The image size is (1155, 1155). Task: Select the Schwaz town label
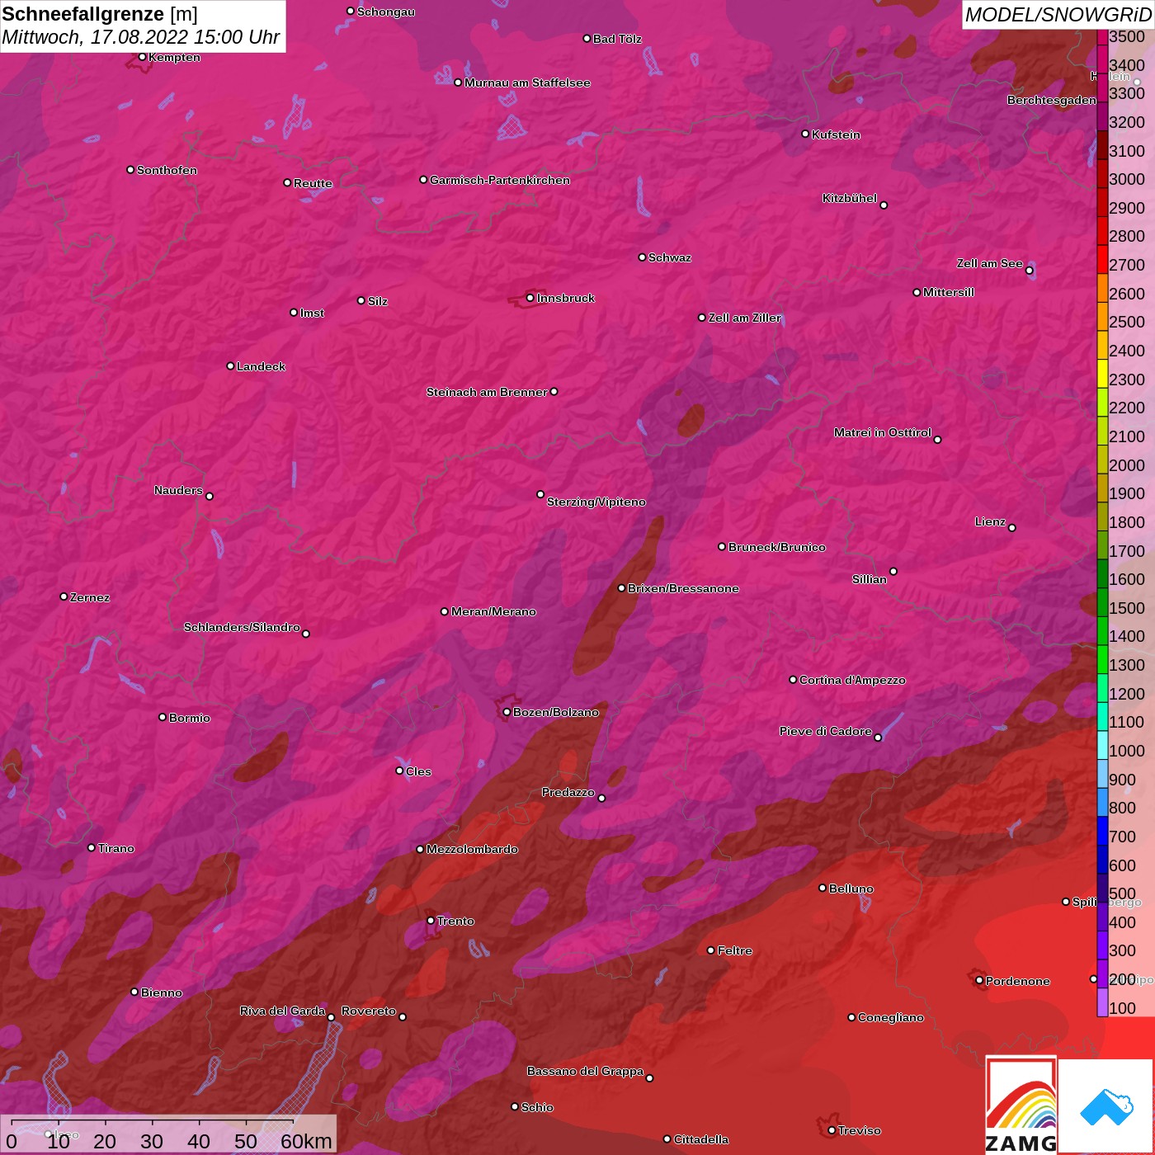[670, 257]
